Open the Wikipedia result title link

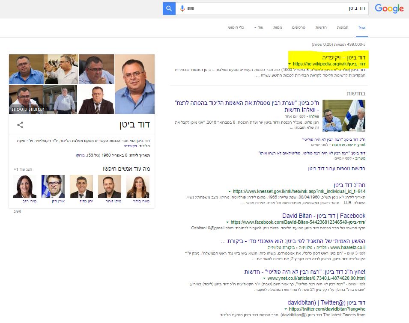[x=344, y=58]
